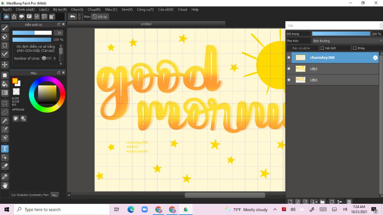Select the Hand pan tool
The image size is (383, 215).
(4, 186)
